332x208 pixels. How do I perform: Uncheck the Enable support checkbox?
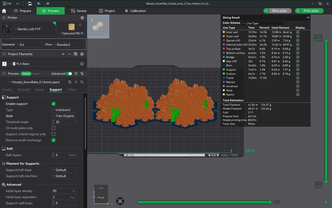point(53,104)
